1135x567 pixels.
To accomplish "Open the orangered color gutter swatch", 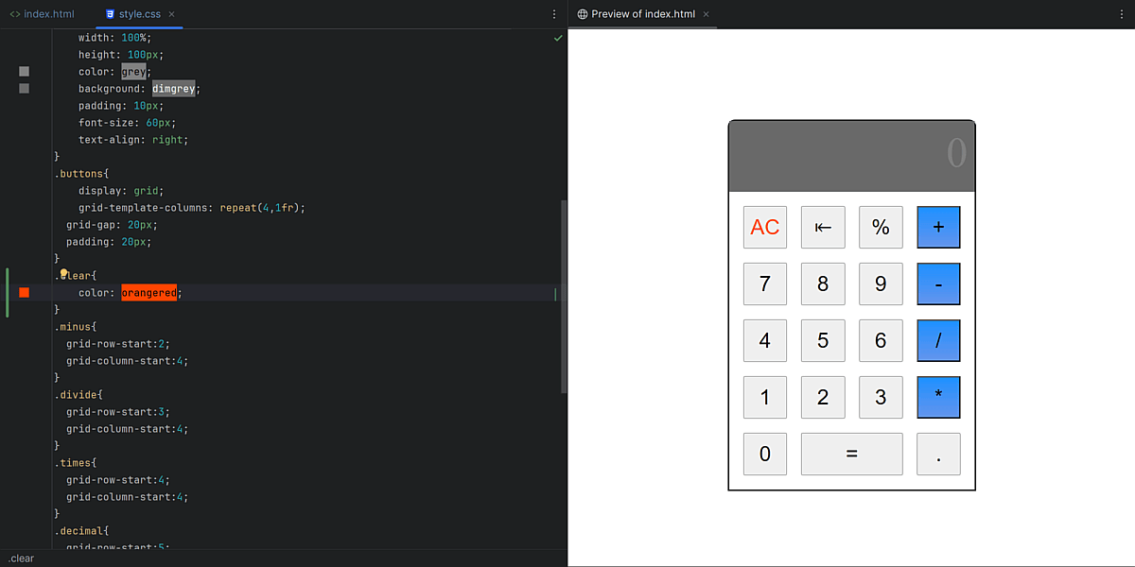I will 24,293.
